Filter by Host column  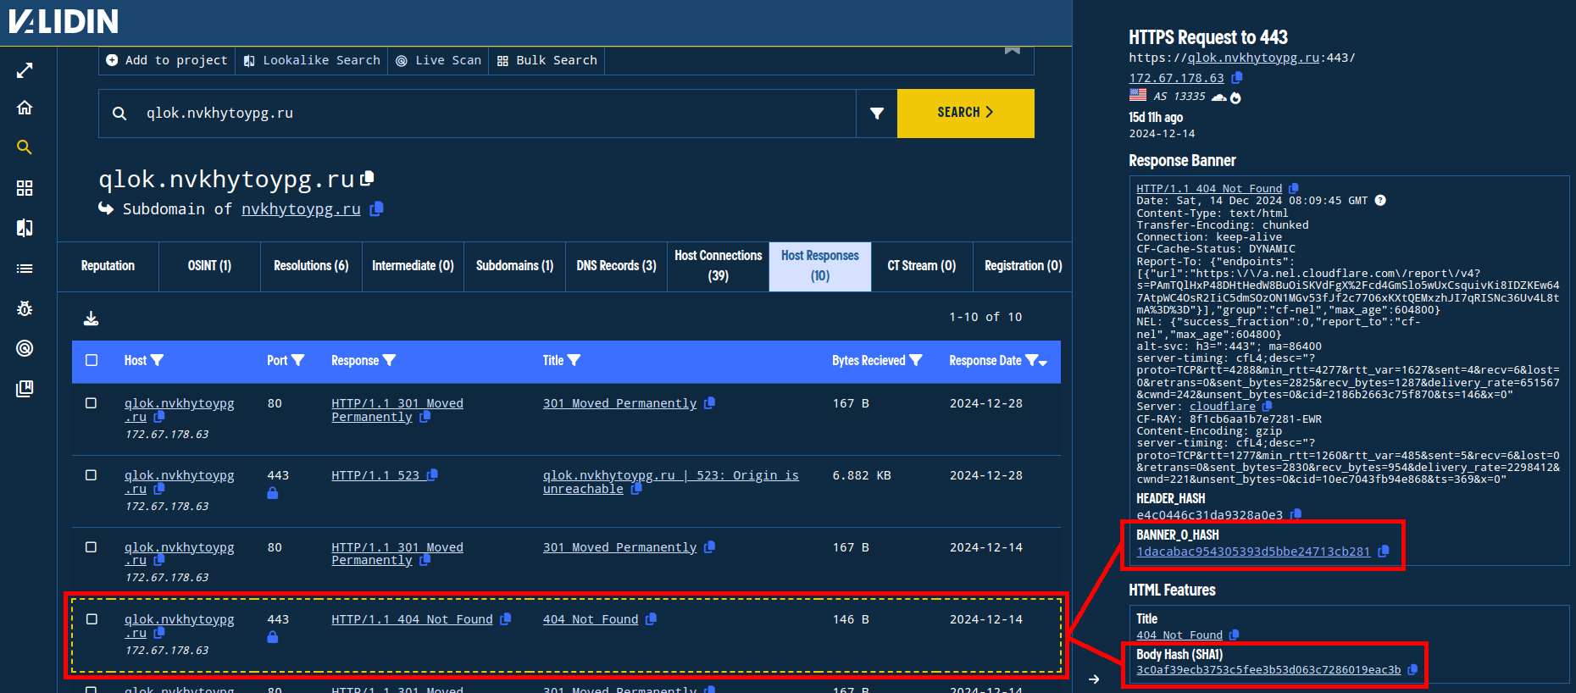[x=157, y=360]
